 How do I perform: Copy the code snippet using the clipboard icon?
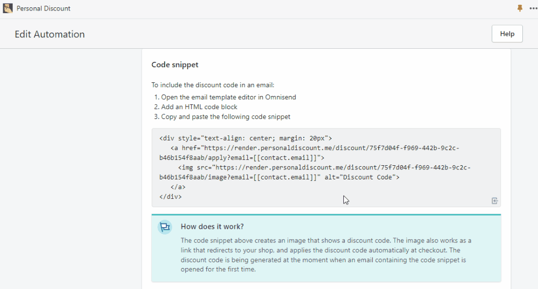(x=494, y=201)
